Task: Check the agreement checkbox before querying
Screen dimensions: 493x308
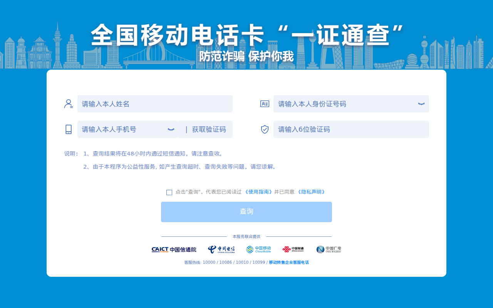Action: (169, 192)
